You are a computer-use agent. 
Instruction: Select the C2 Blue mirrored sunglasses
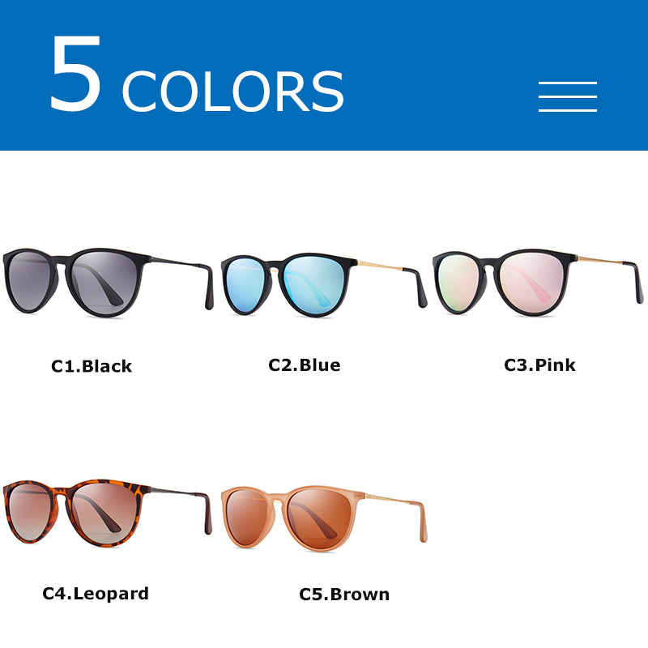pos(323,285)
